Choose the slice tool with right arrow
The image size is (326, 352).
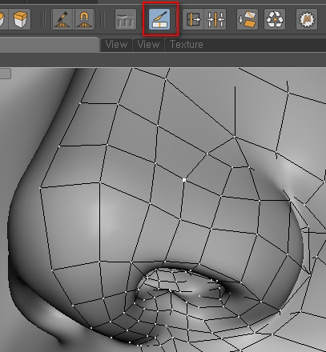pos(193,19)
